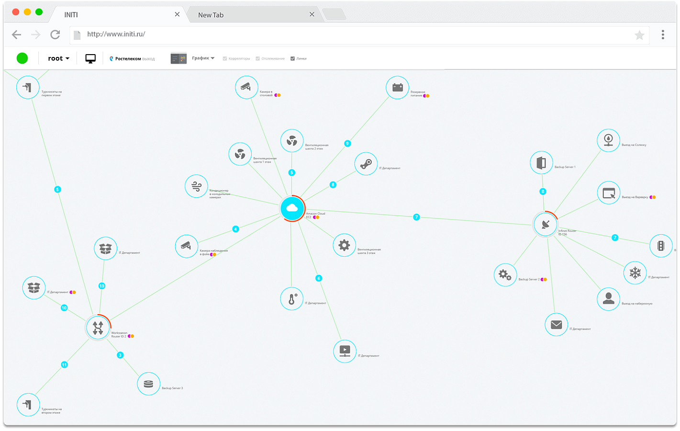The width and height of the screenshot is (680, 431).
Task: Click the Backup Server 1 door node
Action: [x=542, y=163]
